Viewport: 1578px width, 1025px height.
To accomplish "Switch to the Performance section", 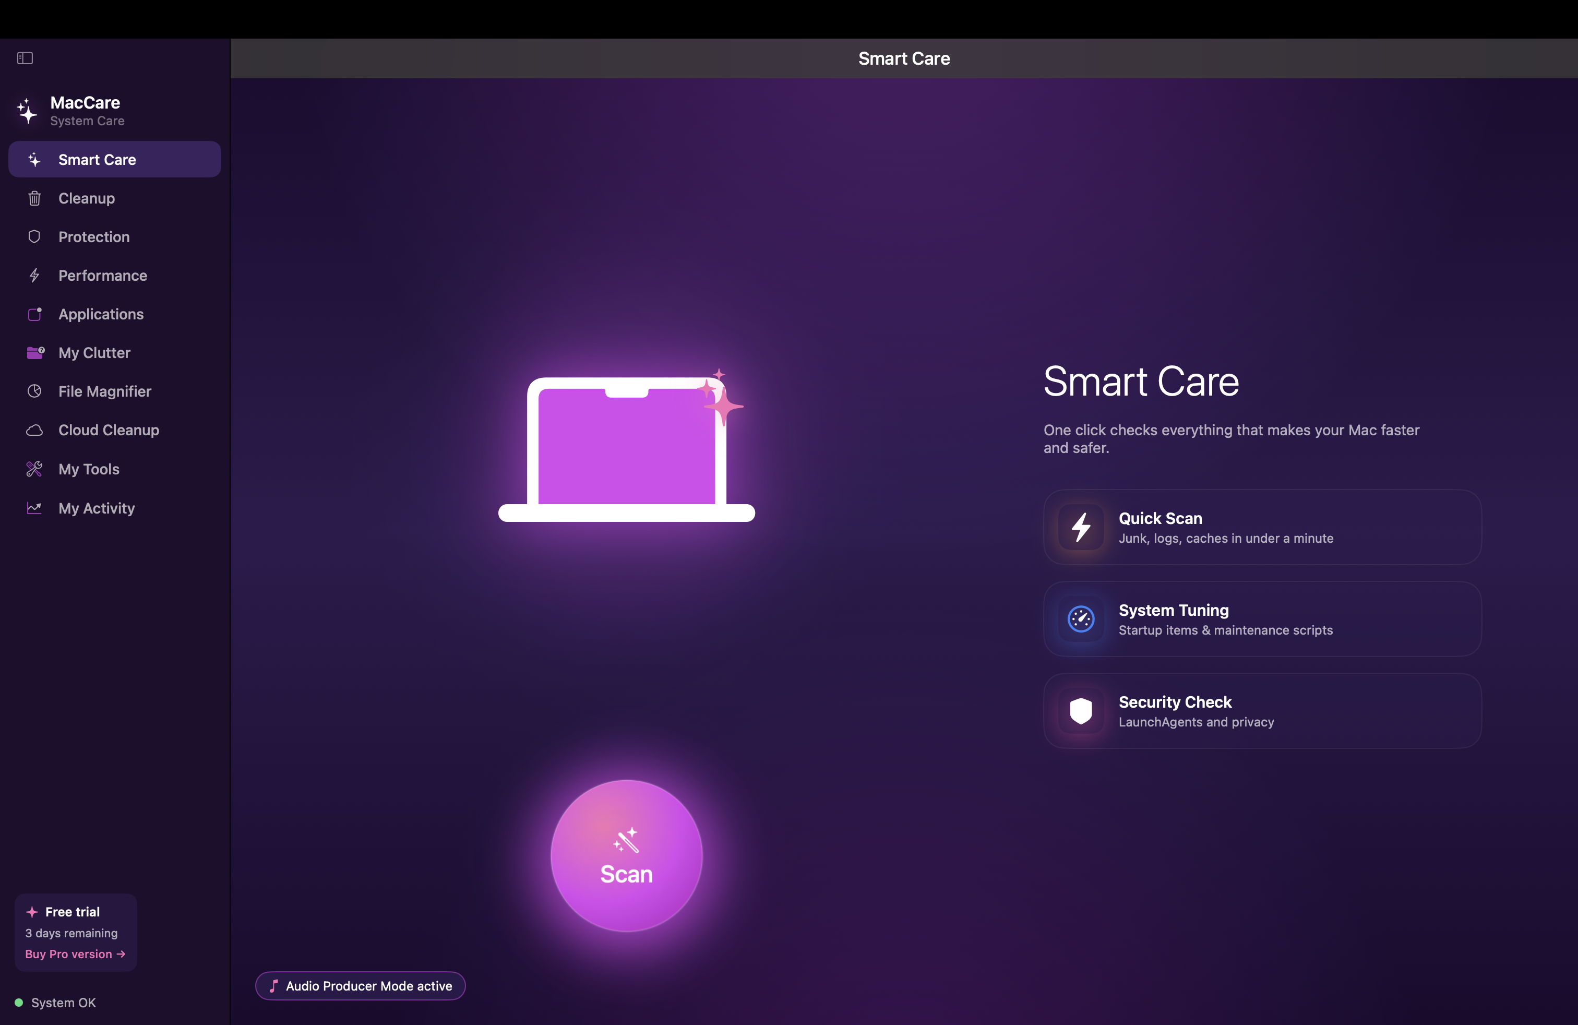I will 115,275.
